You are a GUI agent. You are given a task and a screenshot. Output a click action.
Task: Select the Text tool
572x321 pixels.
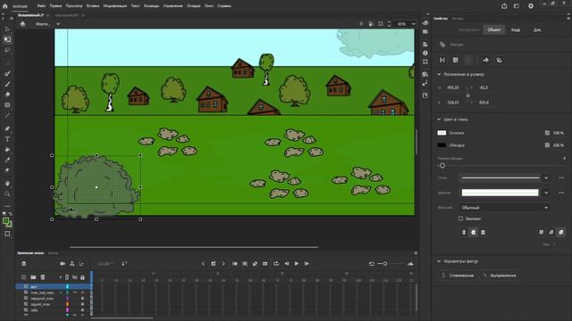pos(7,139)
